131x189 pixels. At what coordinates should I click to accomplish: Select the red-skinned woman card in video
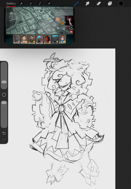pyautogui.click(x=47, y=39)
